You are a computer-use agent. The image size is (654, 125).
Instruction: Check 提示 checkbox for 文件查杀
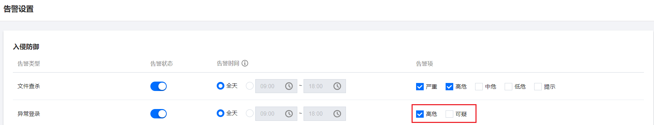(x=538, y=86)
